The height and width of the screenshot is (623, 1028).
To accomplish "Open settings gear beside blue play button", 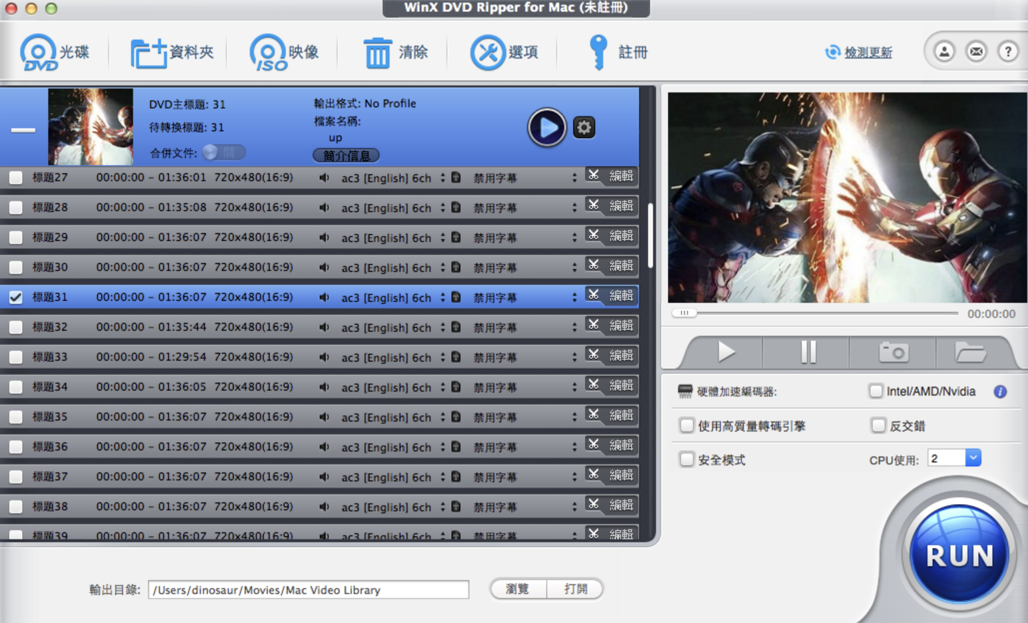I will pos(584,127).
